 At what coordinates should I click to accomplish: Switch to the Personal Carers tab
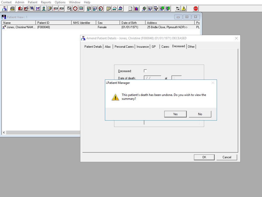(124, 47)
